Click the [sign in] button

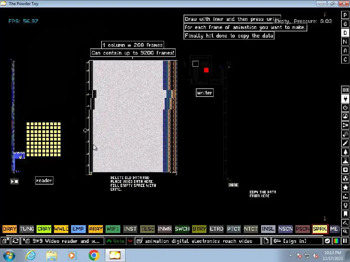pos(297,241)
